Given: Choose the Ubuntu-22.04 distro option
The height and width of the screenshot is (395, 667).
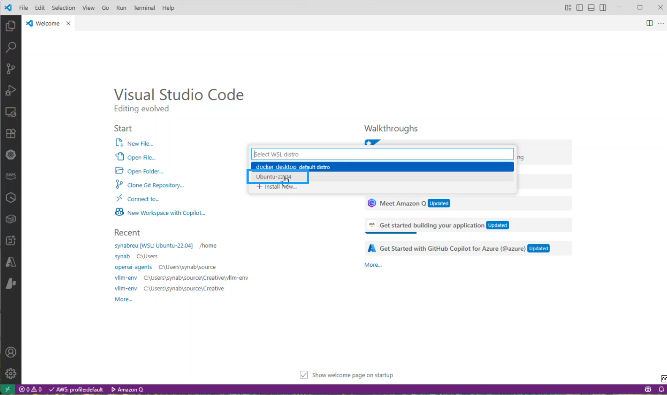Looking at the screenshot, I should (x=382, y=177).
